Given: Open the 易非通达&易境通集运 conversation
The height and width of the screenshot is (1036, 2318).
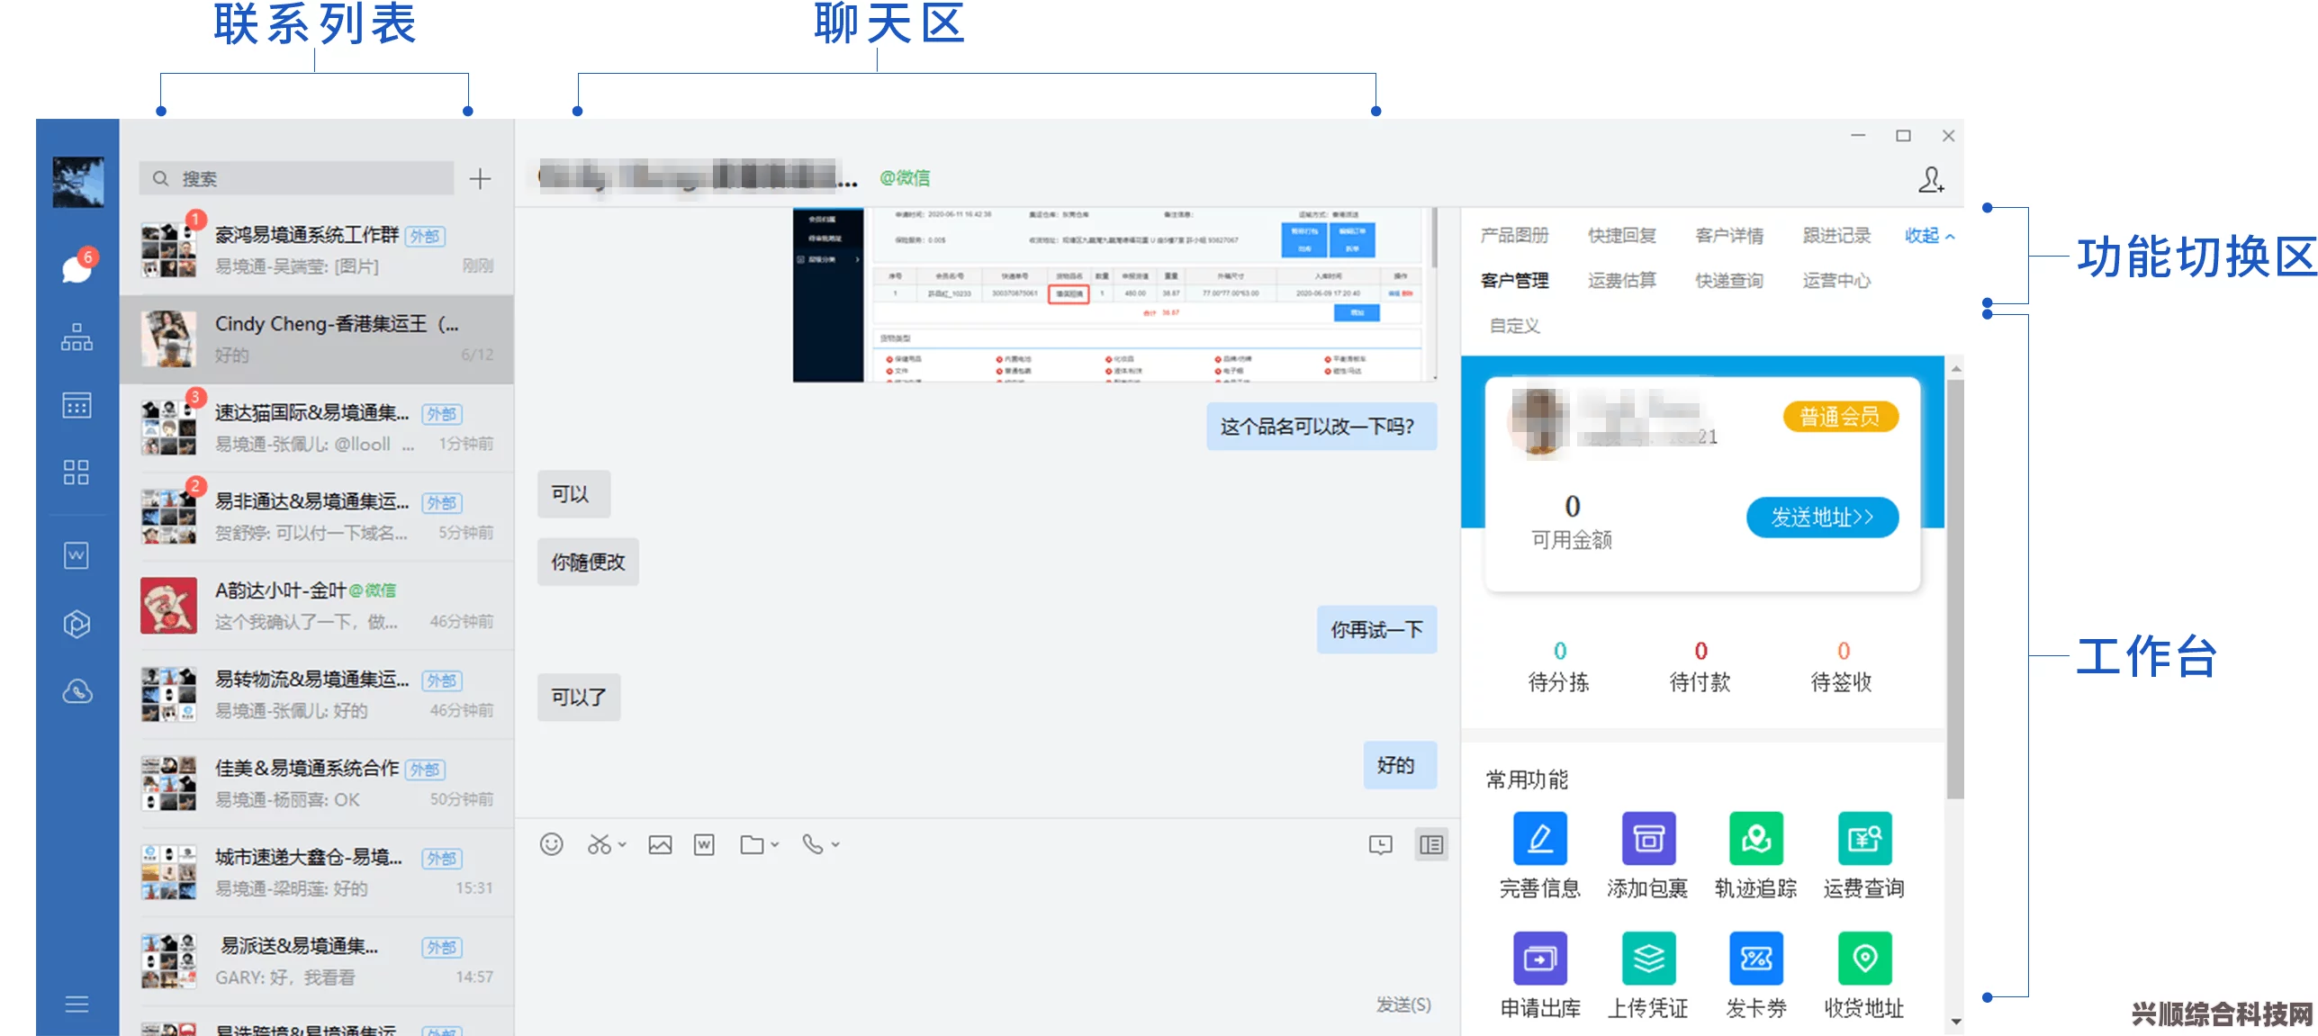Looking at the screenshot, I should point(317,518).
